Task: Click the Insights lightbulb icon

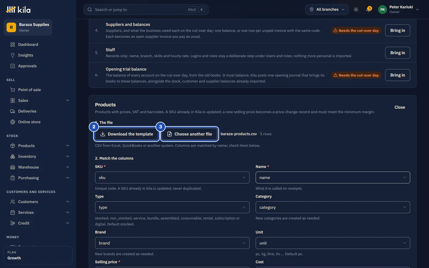Action: (x=13, y=55)
